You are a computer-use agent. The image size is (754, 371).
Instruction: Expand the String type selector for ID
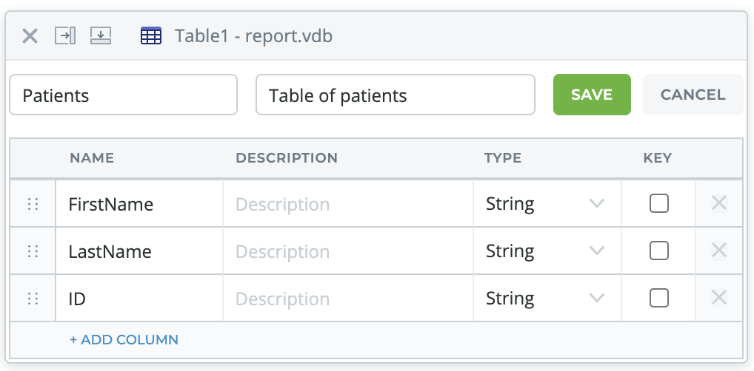547,298
